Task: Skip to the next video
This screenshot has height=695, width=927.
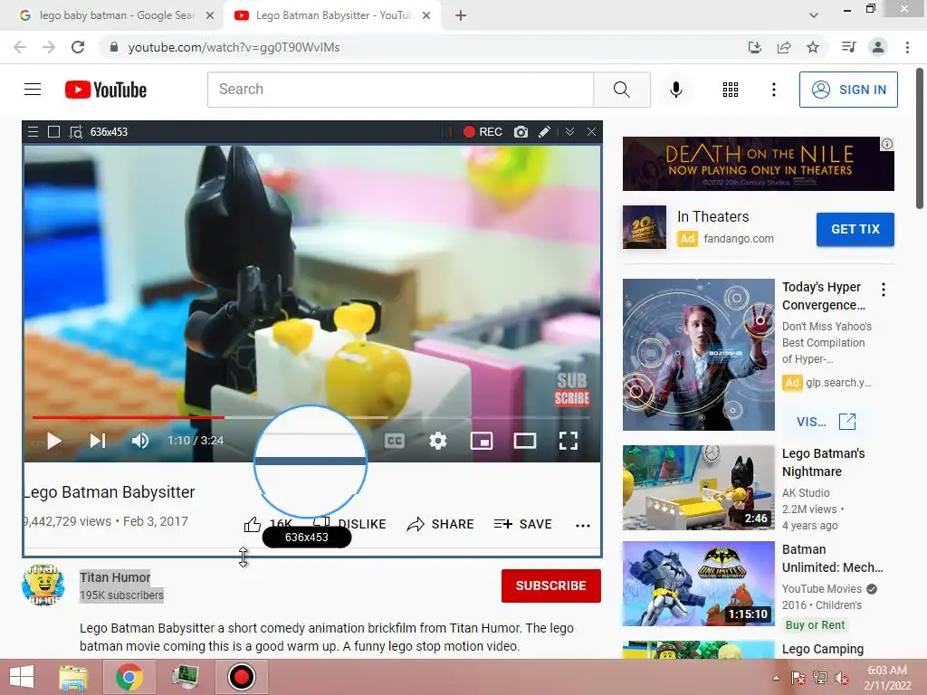Action: pyautogui.click(x=98, y=441)
